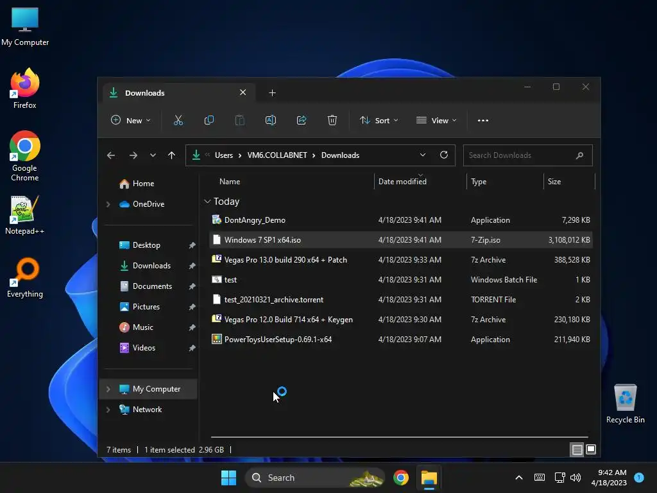Click Chrome icon in taskbar
Viewport: 657px width, 493px height.
click(401, 478)
